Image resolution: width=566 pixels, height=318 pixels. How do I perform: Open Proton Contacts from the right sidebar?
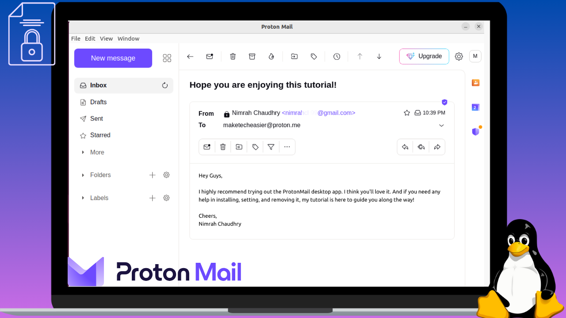(475, 83)
